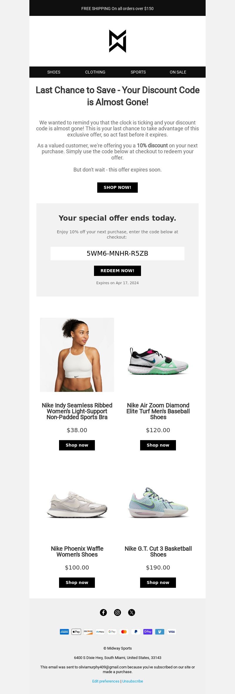Shop now for Nike G.T. Cut 3
Image resolution: width=235 pixels, height=694 pixels.
tap(158, 583)
